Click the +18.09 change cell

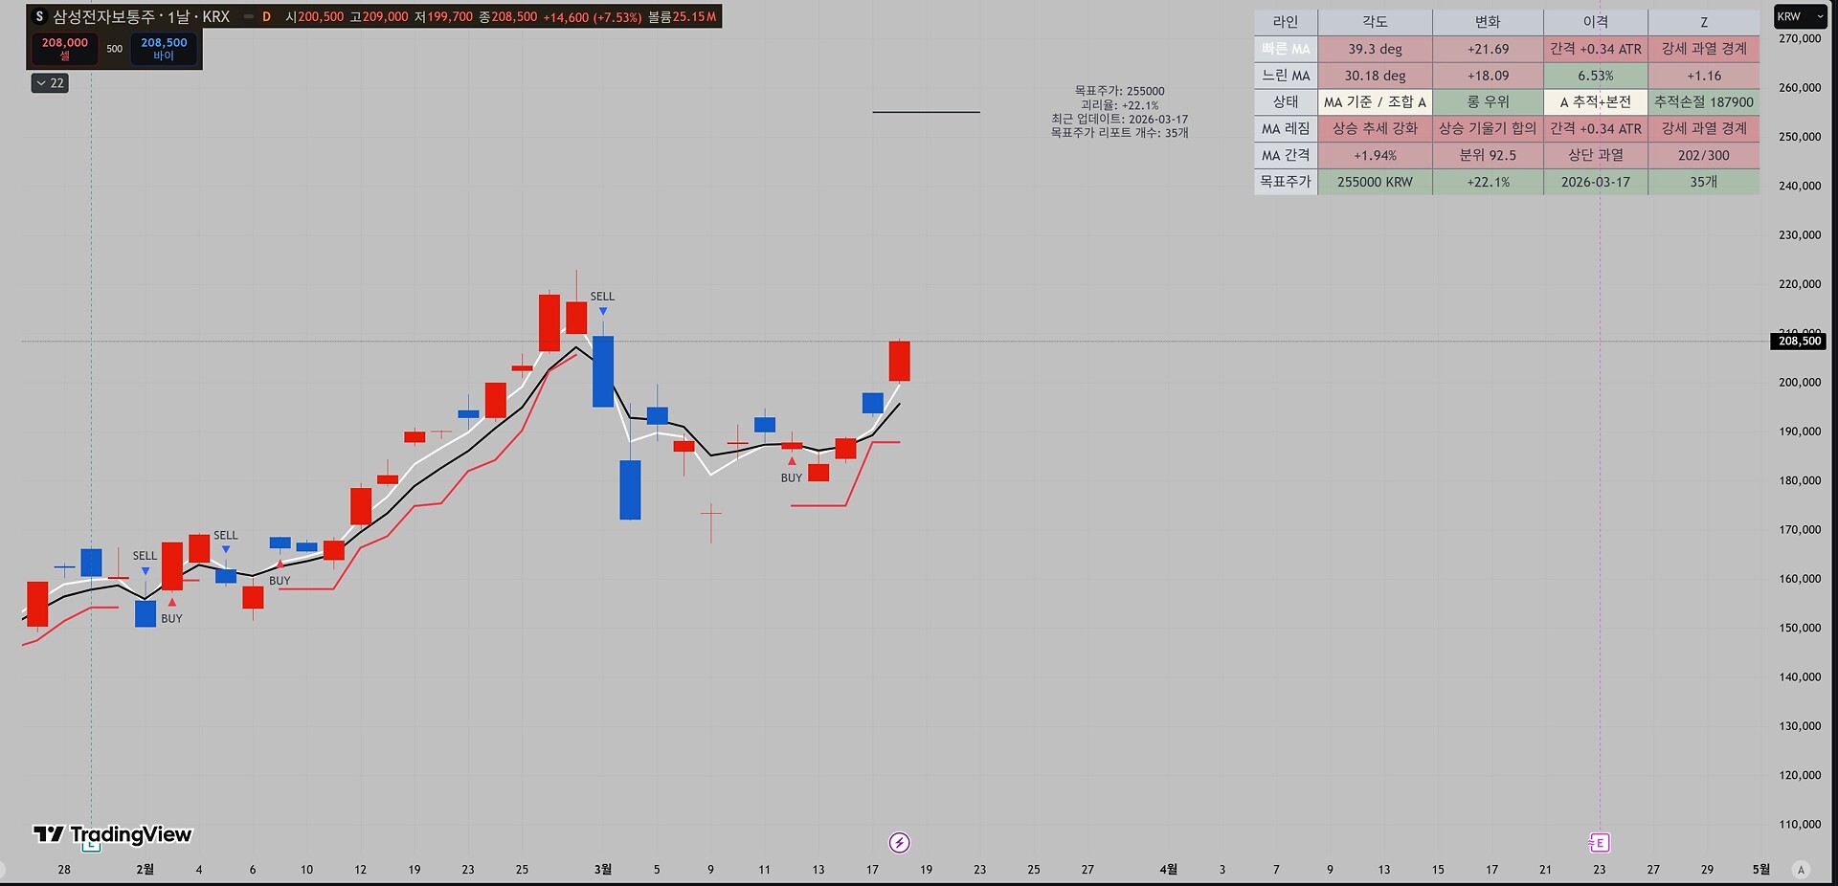click(1488, 76)
